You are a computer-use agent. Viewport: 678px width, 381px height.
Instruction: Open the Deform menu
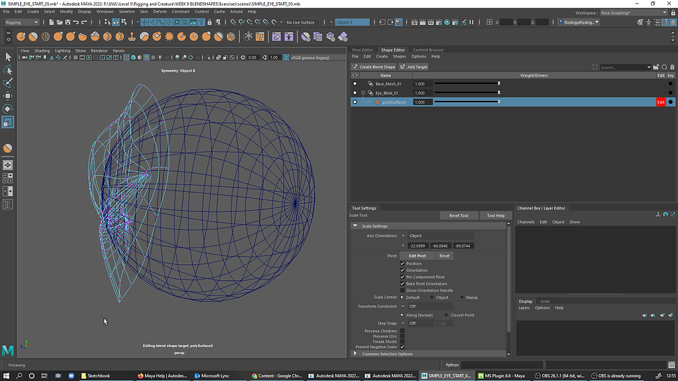point(159,12)
